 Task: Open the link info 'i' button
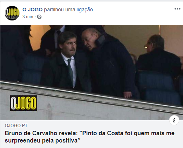pos(174,120)
